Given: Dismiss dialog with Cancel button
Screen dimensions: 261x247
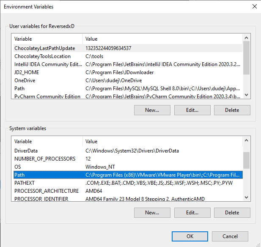Looking at the screenshot, I should coord(230,236).
